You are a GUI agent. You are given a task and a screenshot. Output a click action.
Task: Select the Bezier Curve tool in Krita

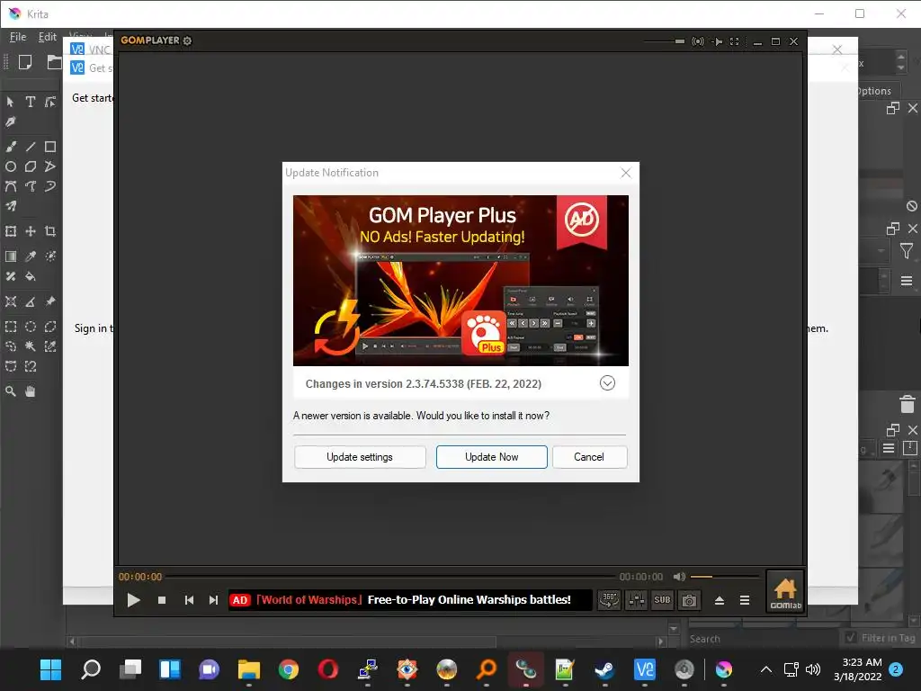[11, 186]
